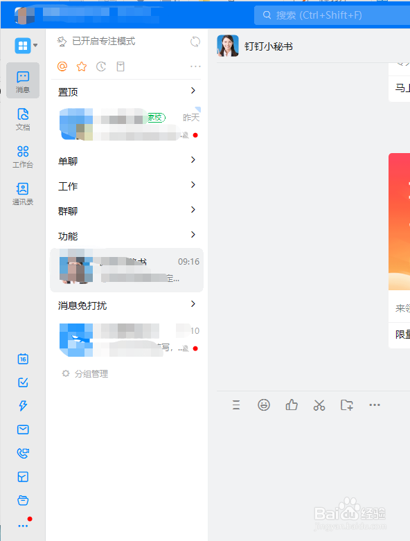Filter messages by @ mentions

(x=62, y=66)
